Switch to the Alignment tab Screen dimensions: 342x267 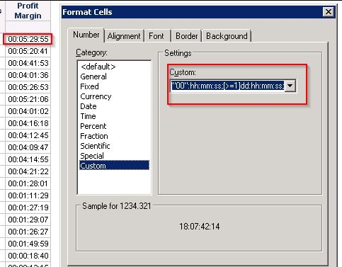[x=124, y=36]
